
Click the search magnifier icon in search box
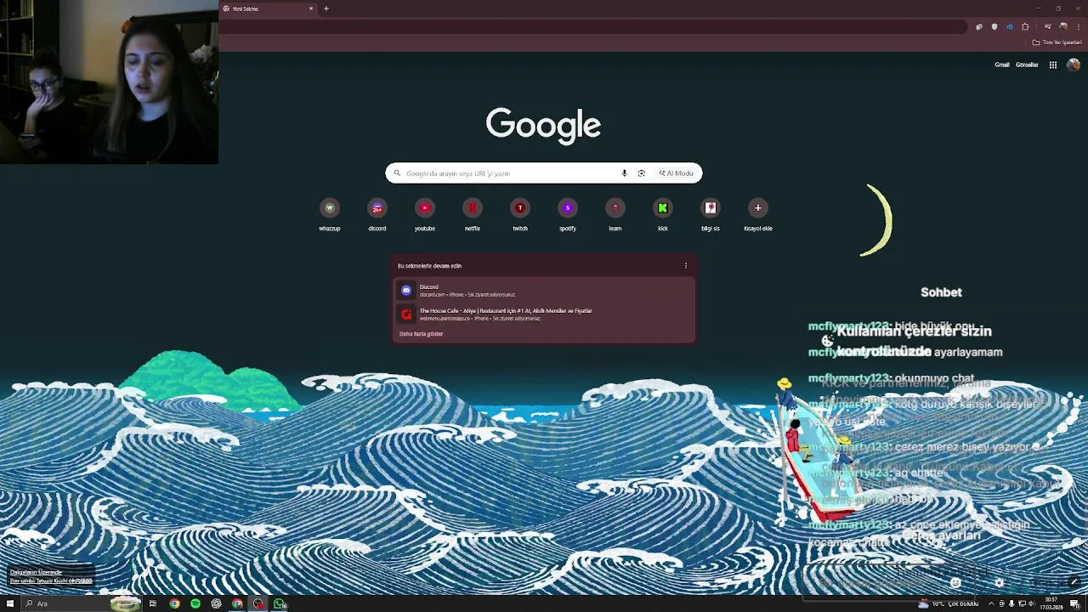(x=396, y=173)
